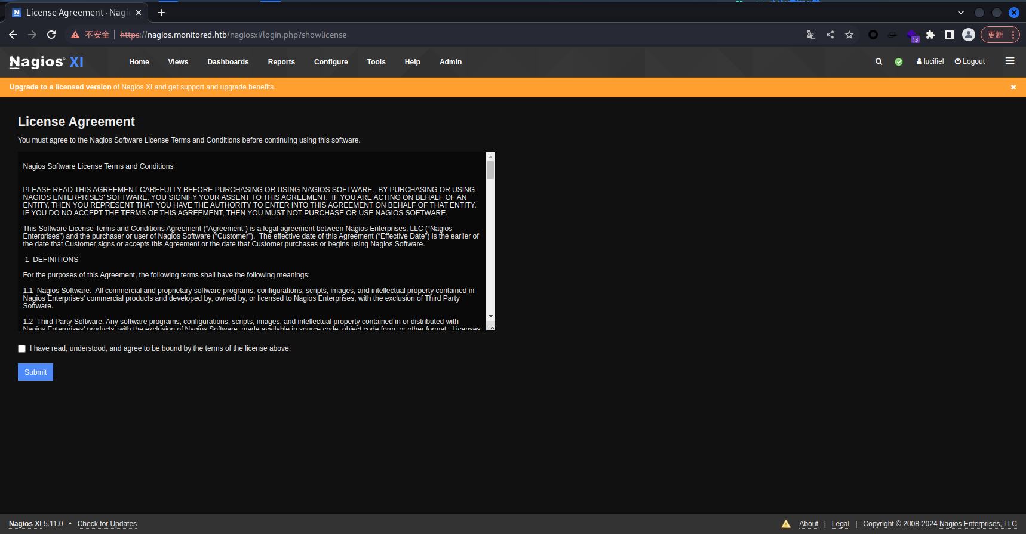Click the Check for Updates link
The height and width of the screenshot is (534, 1026).
click(x=107, y=524)
